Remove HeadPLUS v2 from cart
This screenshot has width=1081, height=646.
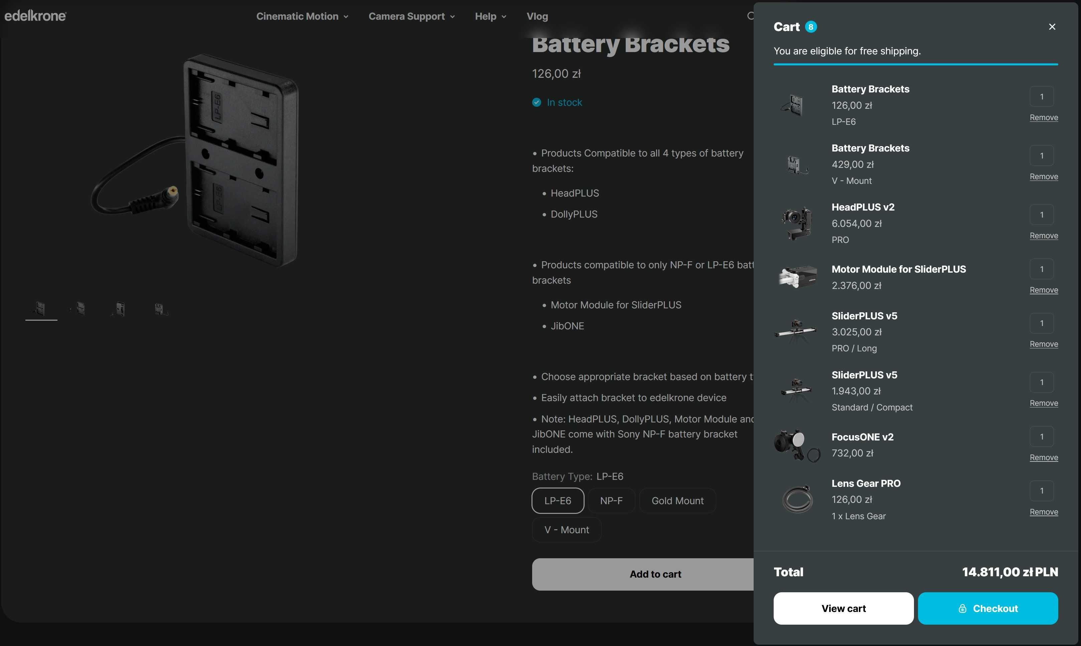point(1044,236)
